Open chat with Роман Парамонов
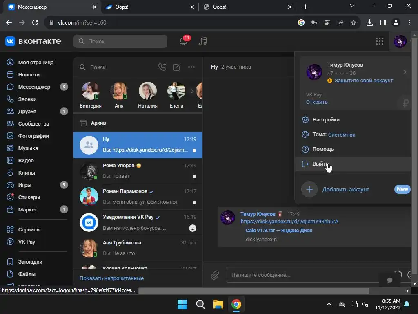Screen dimensions: 418x314 [x=138, y=197]
